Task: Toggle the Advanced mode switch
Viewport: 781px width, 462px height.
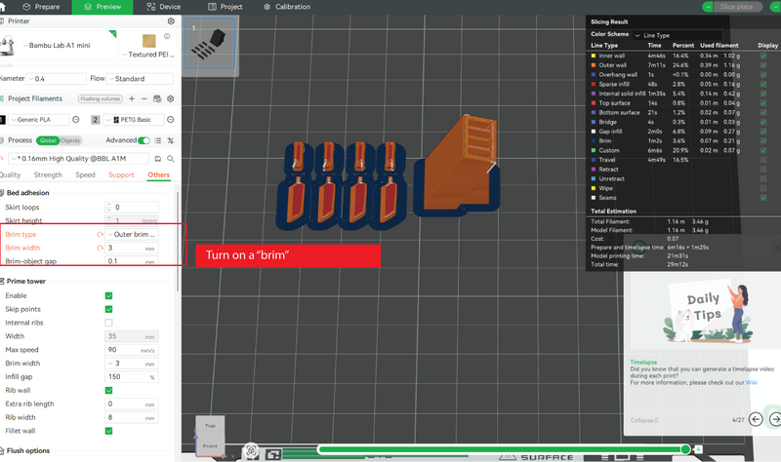Action: click(144, 140)
